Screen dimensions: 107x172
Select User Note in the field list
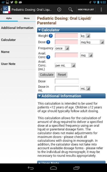click(18, 64)
